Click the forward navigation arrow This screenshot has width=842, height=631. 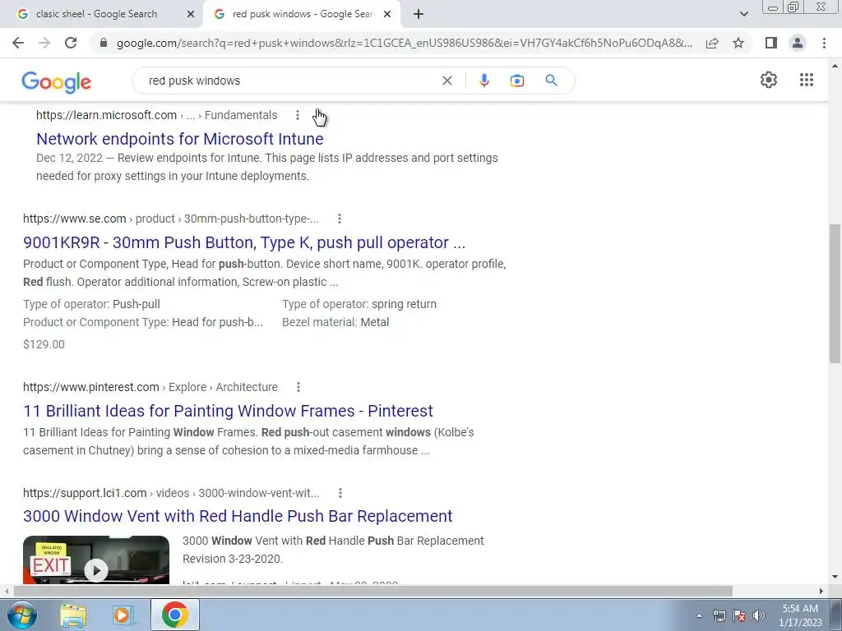point(44,43)
